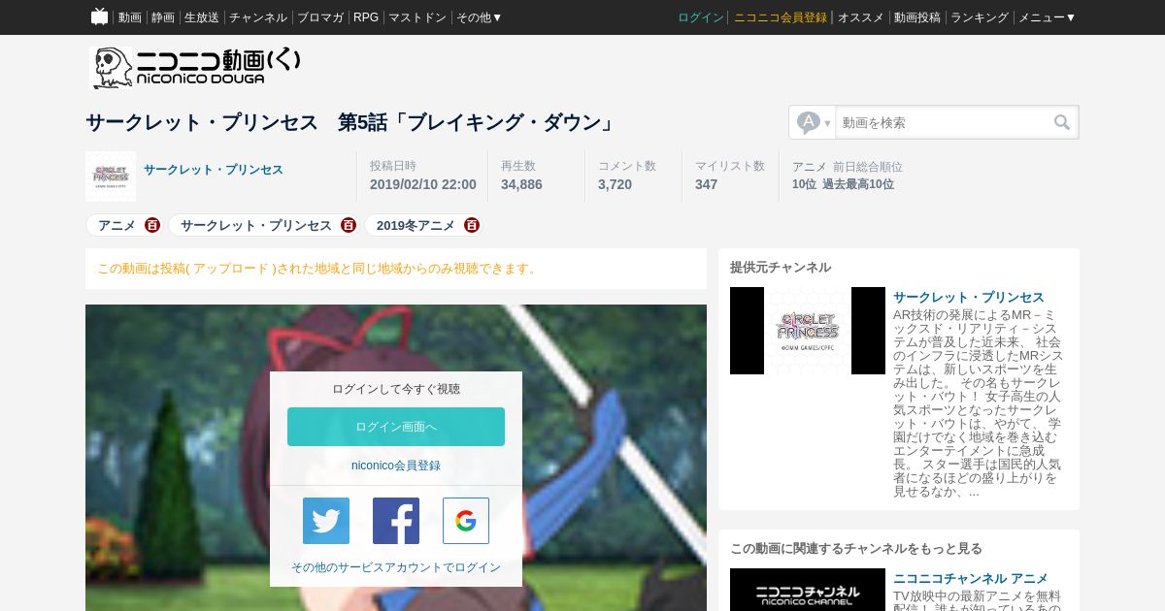The width and height of the screenshot is (1165, 611).
Task: Click the ranking text 10位 過去最高10位
Action: (x=843, y=184)
